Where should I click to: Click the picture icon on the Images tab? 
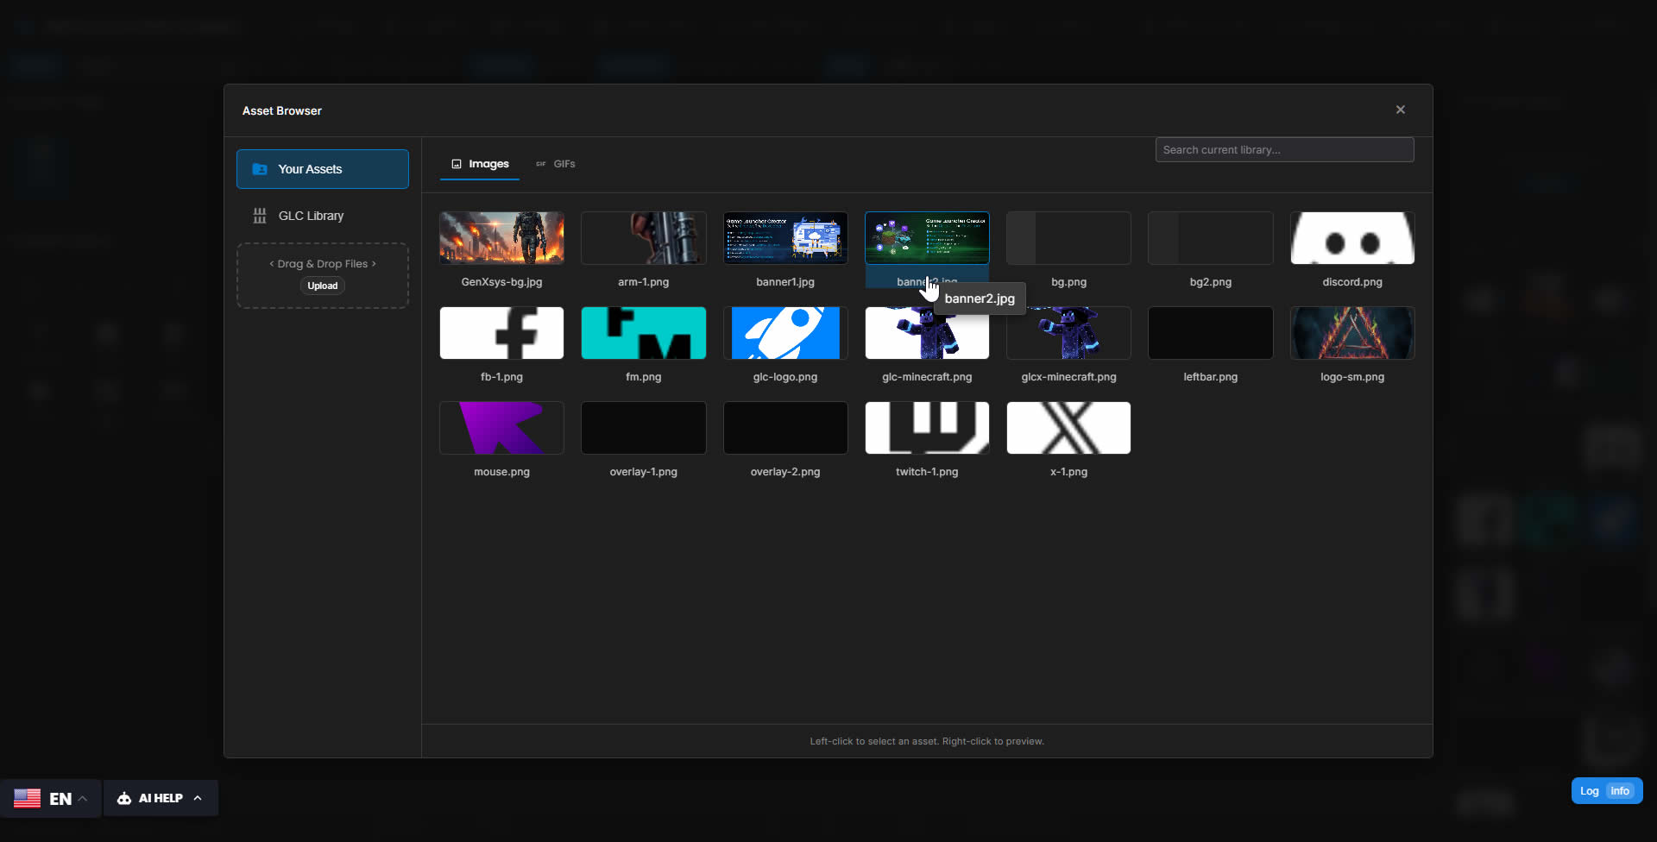(456, 163)
